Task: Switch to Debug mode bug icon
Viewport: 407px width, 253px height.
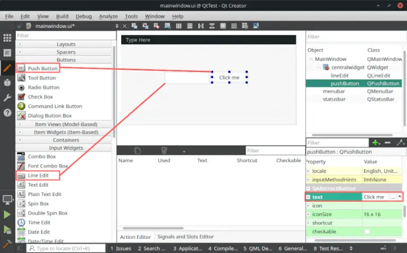Action: point(7,83)
